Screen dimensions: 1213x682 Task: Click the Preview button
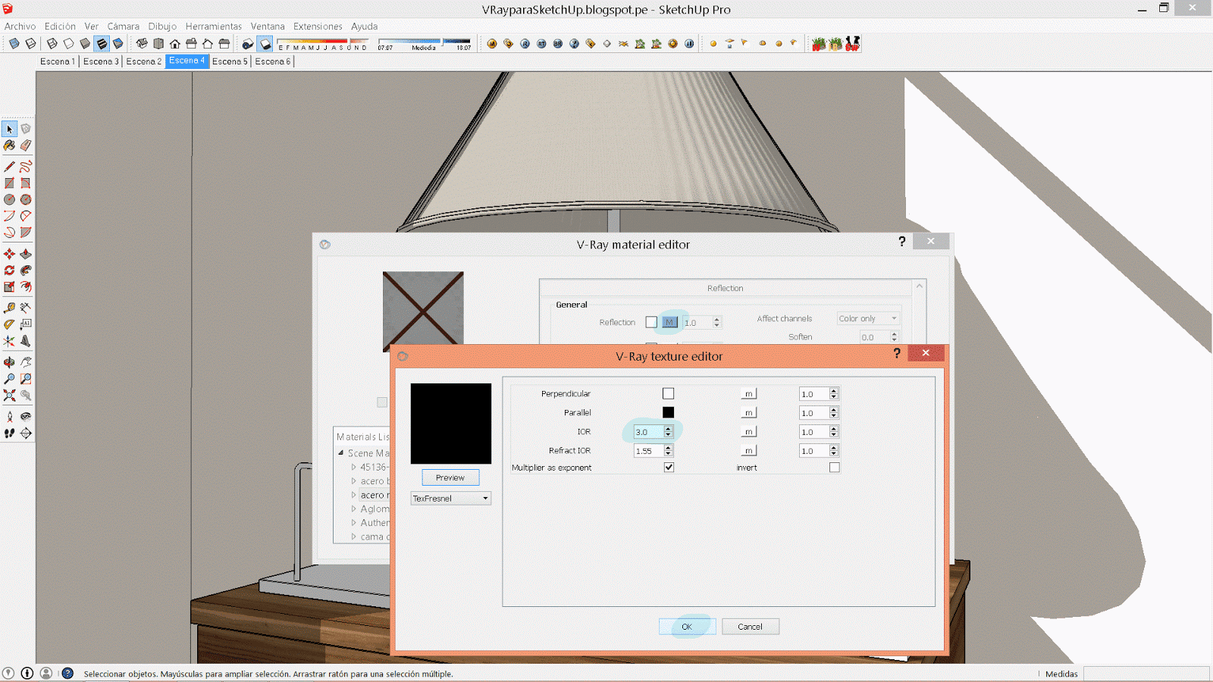(450, 477)
